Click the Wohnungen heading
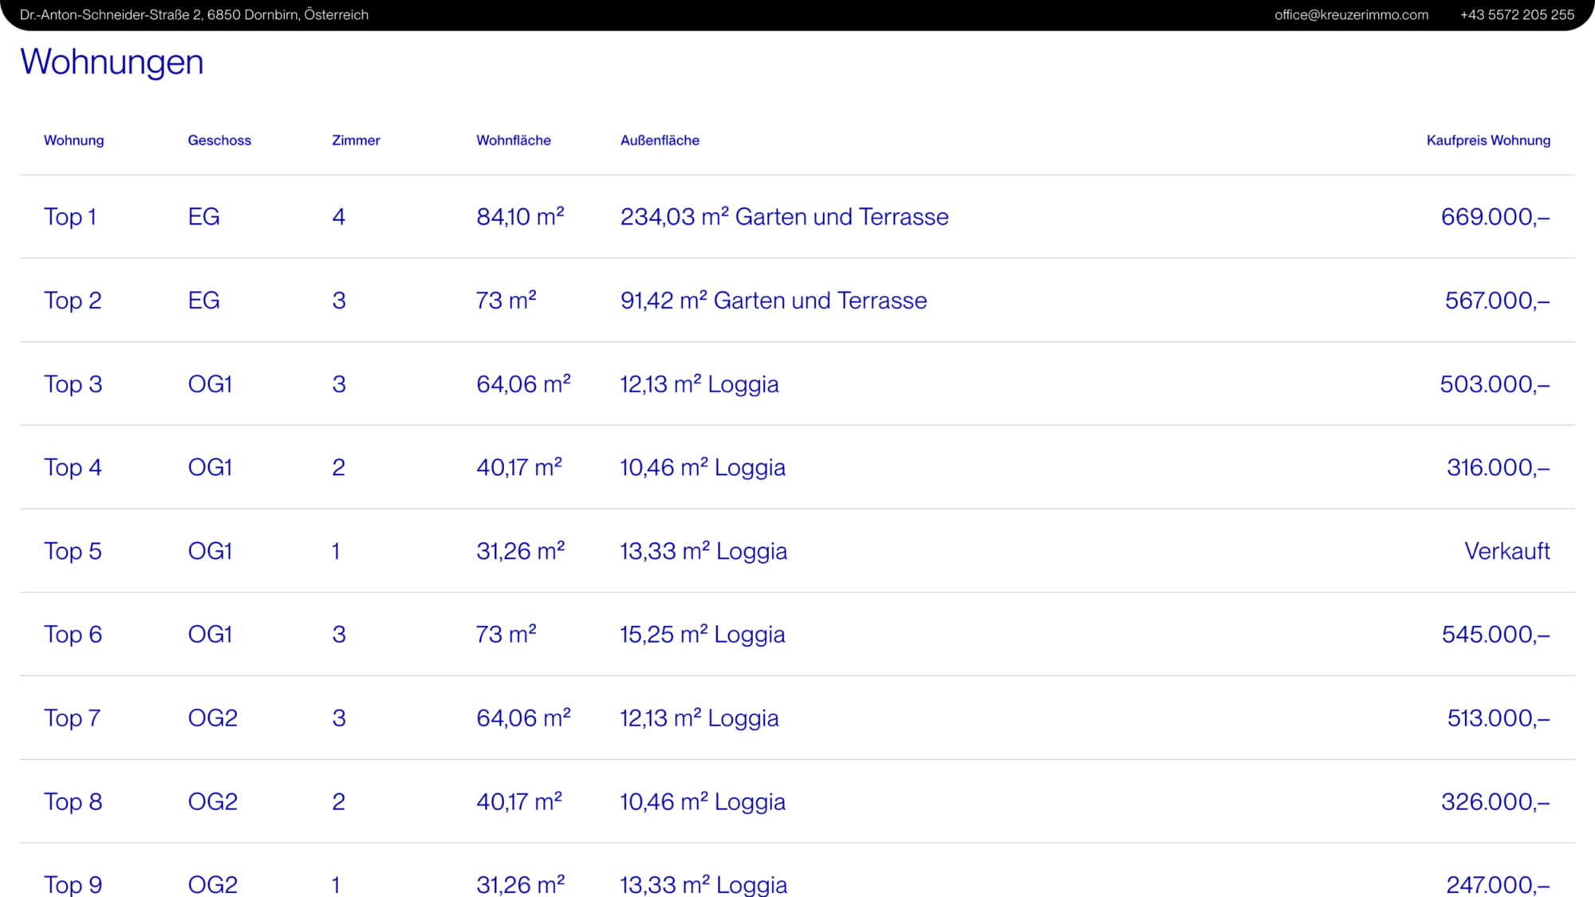Screen dimensions: 1595x897 tap(112, 62)
